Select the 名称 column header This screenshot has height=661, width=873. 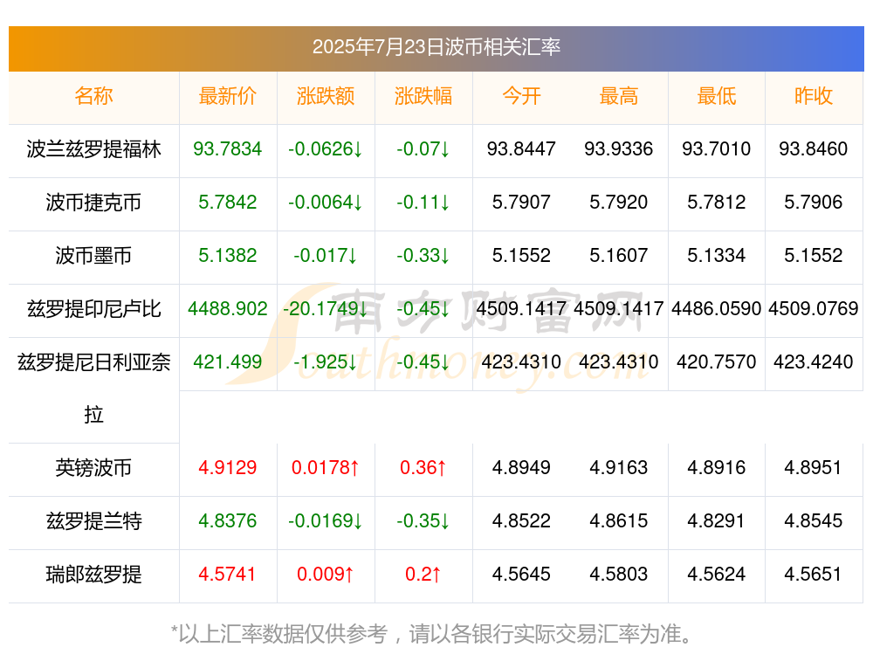[93, 96]
